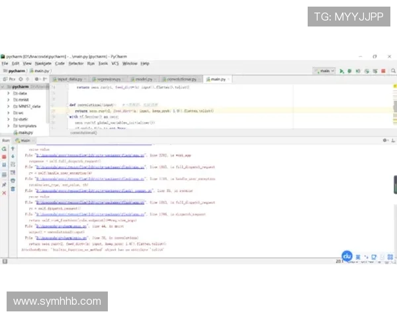Select main.py in the project tree
This screenshot has height=318, width=397.
(x=25, y=132)
